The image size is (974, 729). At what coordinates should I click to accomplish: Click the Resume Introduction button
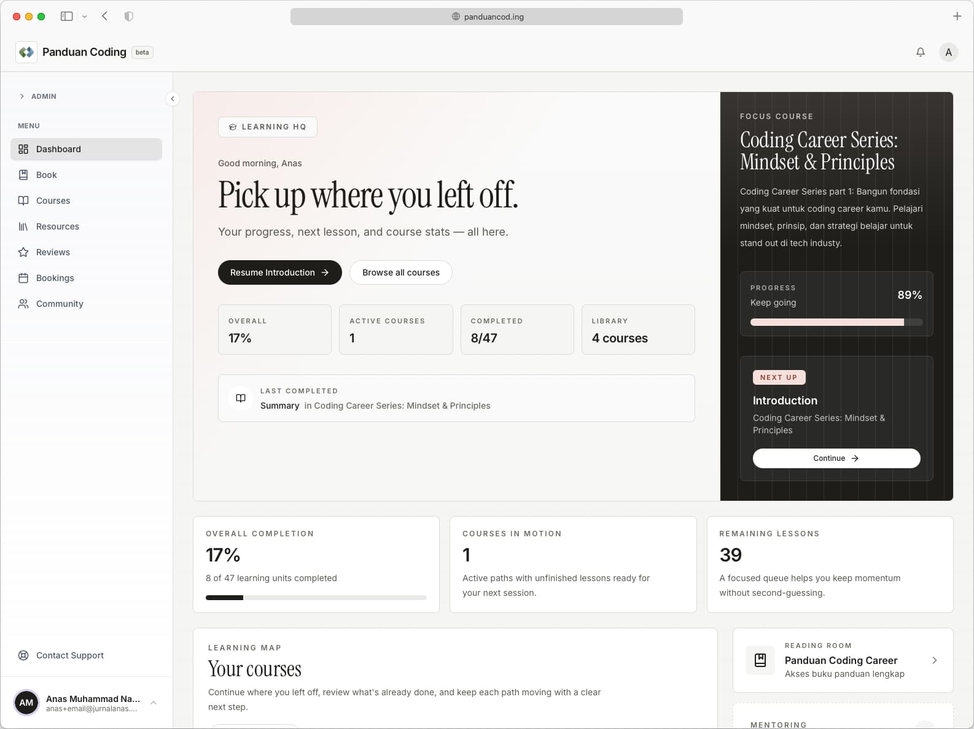[279, 272]
